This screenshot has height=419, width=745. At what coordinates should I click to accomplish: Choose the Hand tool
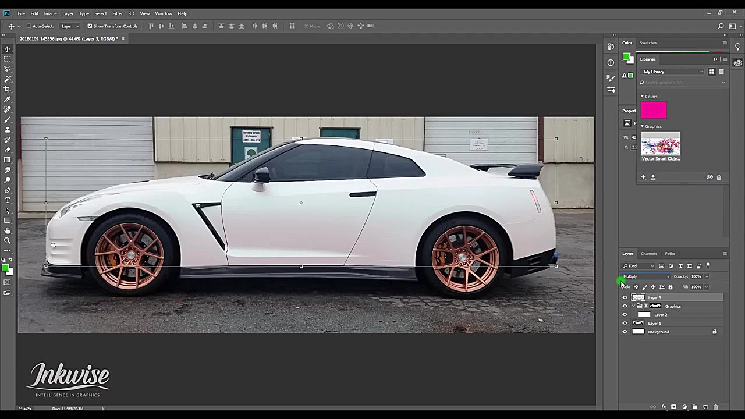tap(8, 230)
